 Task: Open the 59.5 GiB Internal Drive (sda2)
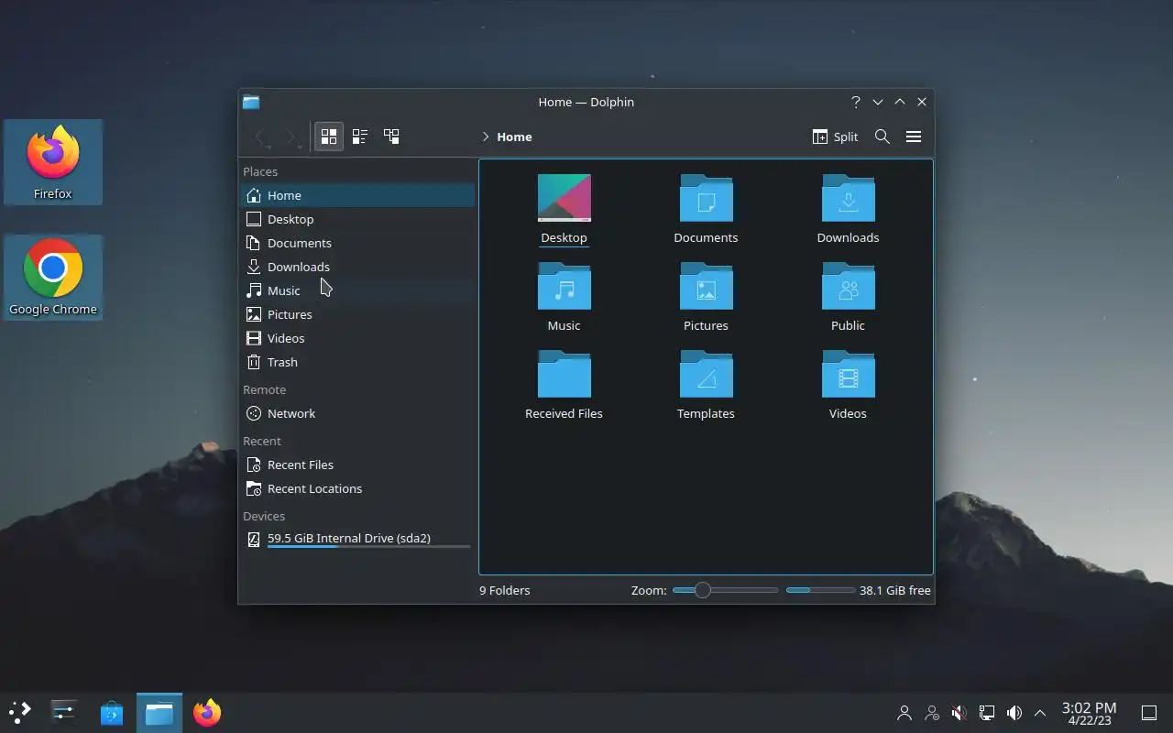(357, 540)
